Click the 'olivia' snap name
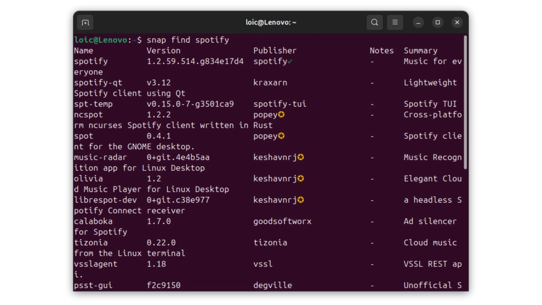 tap(88, 179)
